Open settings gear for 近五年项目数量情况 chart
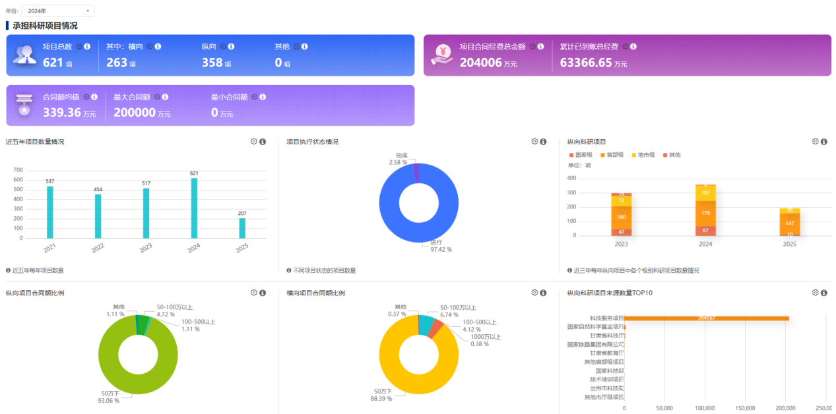This screenshot has height=414, width=836. coord(254,142)
